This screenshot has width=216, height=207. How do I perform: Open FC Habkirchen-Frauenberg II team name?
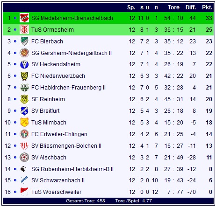pyautogui.click(x=68, y=88)
